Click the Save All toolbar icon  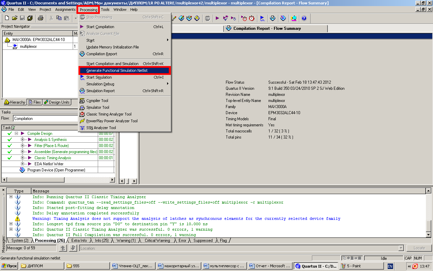30,18
